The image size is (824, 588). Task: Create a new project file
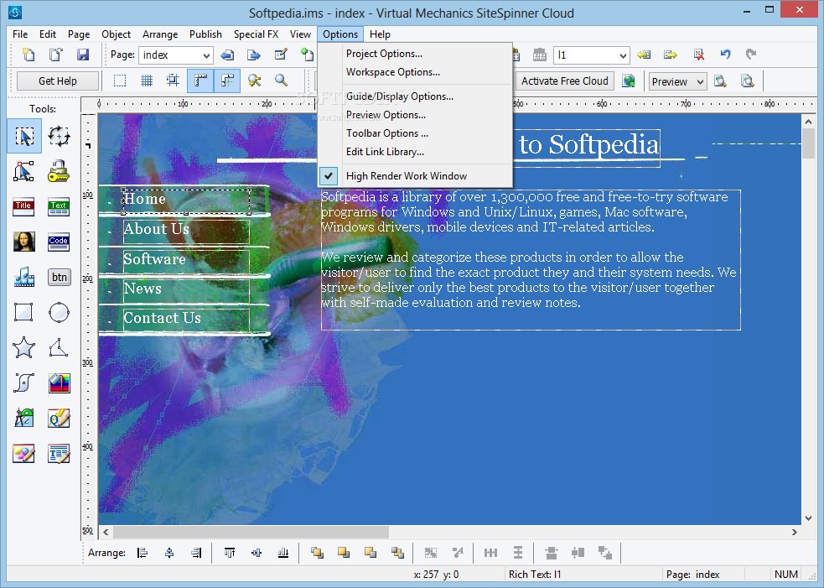point(29,55)
